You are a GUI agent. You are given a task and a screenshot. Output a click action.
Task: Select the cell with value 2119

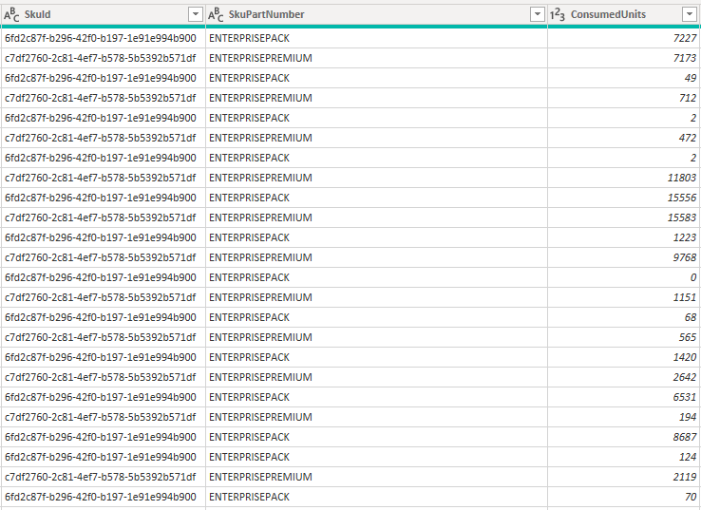pos(624,477)
